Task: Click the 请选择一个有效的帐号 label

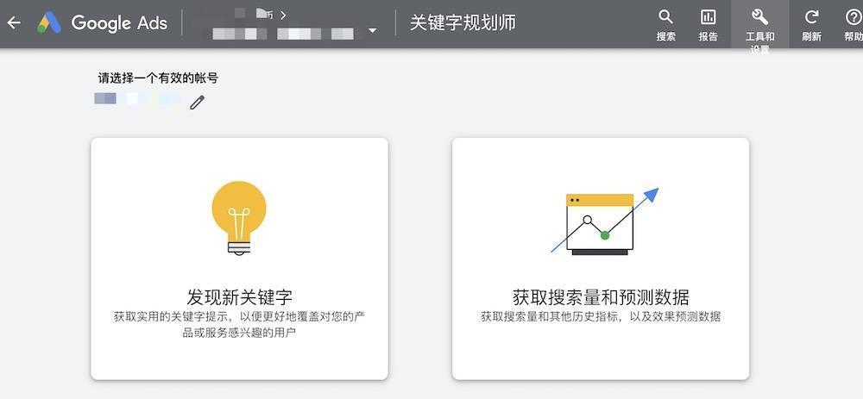Action: (x=158, y=78)
